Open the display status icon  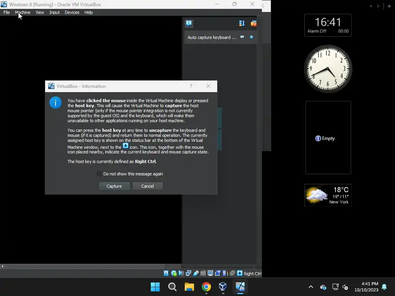click(210, 273)
